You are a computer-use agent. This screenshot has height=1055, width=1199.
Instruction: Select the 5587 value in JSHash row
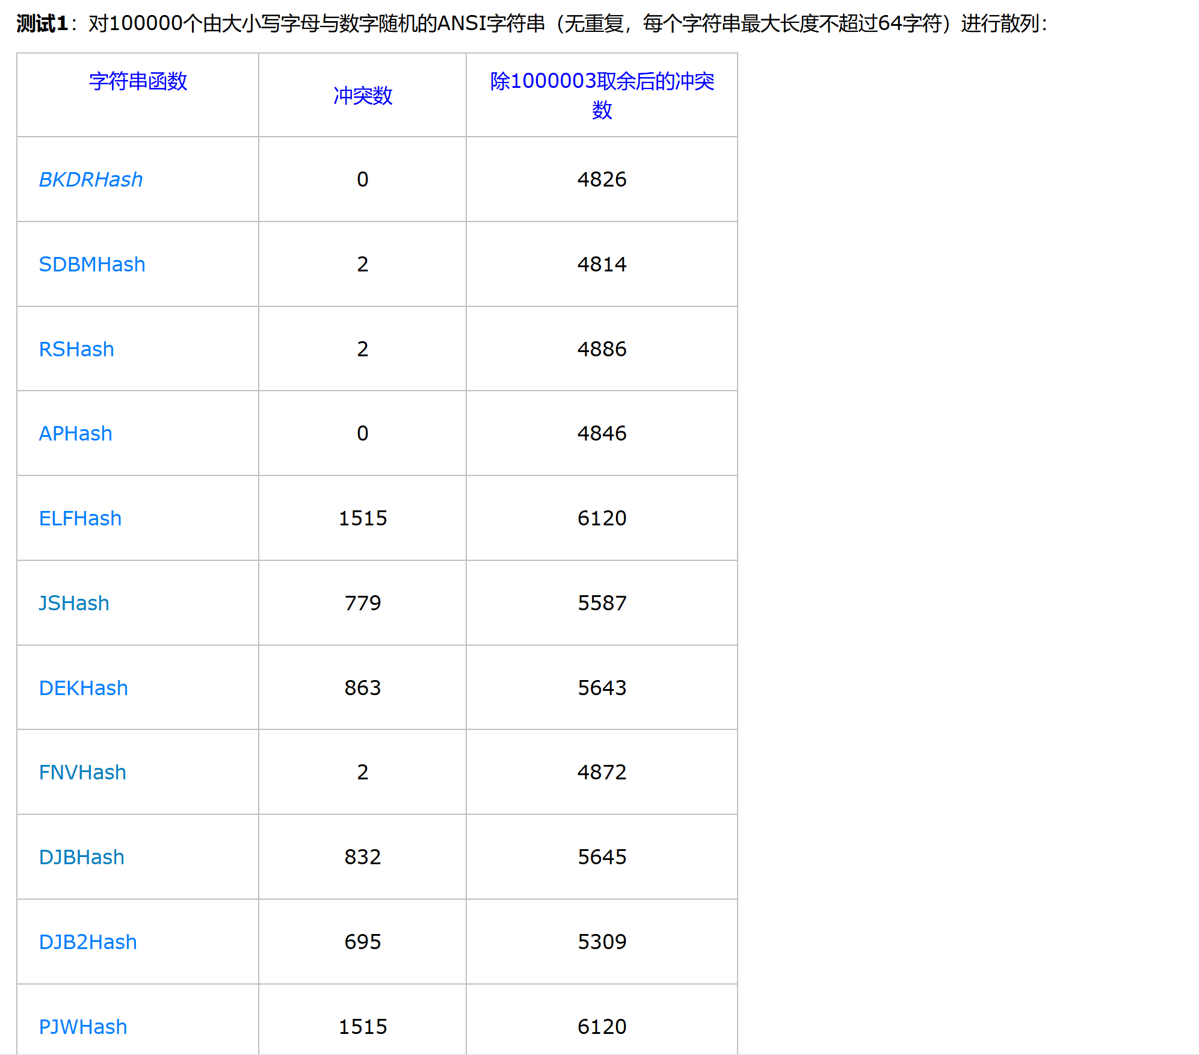602,603
